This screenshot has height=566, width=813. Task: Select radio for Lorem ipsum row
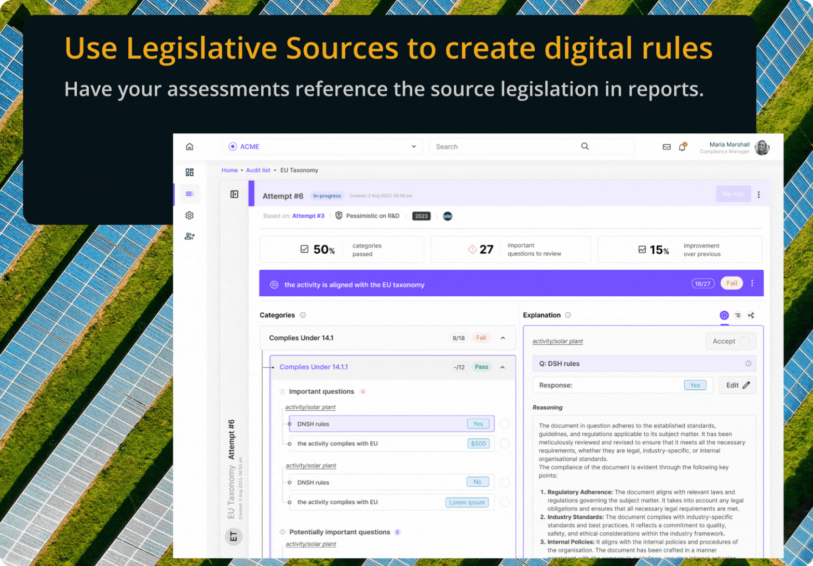tap(504, 502)
